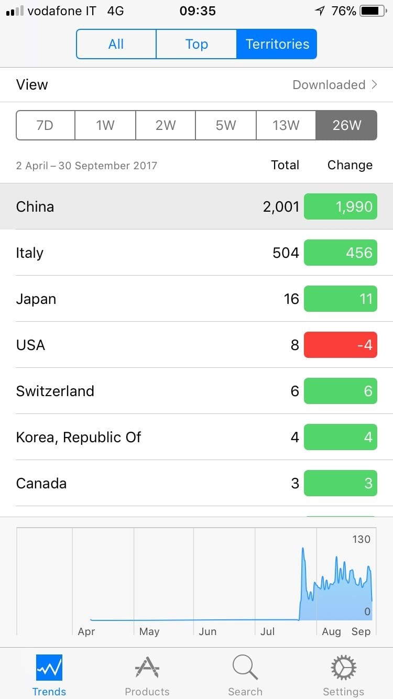The height and width of the screenshot is (699, 393).
Task: Open the Products tab icon
Action: tap(147, 668)
